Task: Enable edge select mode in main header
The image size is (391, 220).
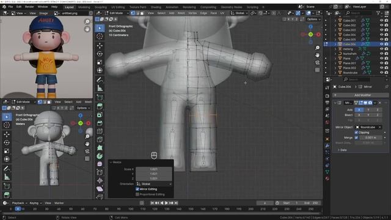Action: click(137, 13)
